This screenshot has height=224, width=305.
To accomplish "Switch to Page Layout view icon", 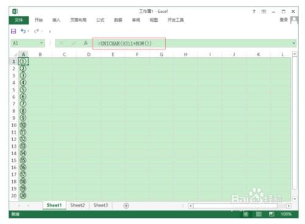I will point(259,214).
